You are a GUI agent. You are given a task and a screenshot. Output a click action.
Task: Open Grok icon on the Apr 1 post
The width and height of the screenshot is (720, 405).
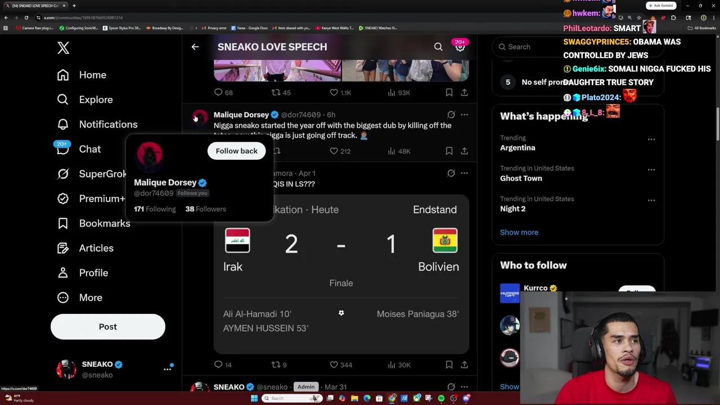[x=451, y=173]
